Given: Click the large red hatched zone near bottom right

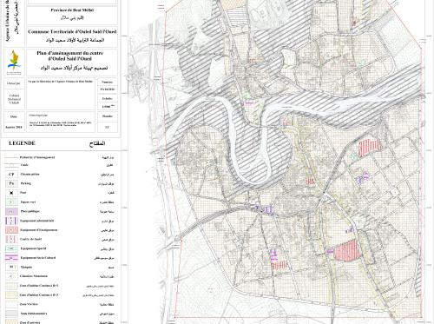Looking at the screenshot, I should 347,250.
